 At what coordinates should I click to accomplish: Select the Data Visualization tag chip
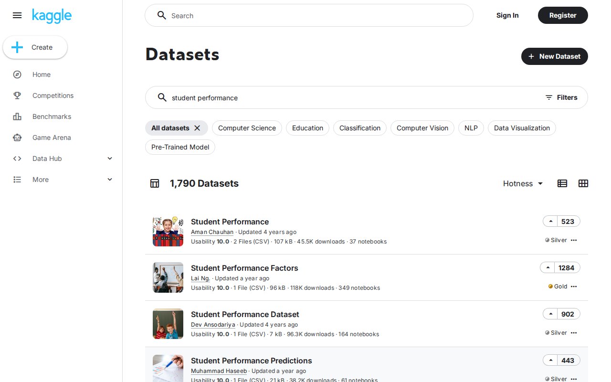point(522,128)
